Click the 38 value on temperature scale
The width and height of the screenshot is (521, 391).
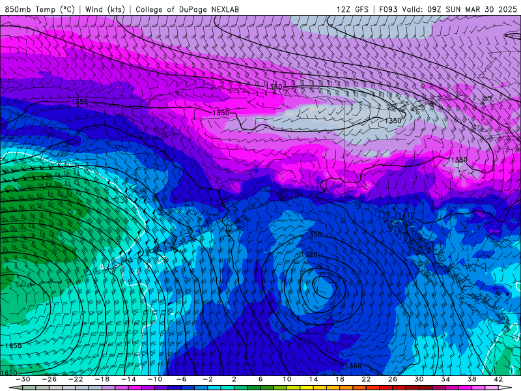click(x=472, y=379)
